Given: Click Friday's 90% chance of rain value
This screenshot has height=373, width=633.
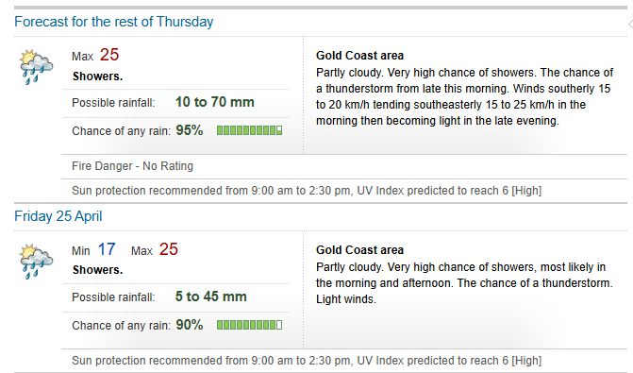Looking at the screenshot, I should pyautogui.click(x=190, y=325).
